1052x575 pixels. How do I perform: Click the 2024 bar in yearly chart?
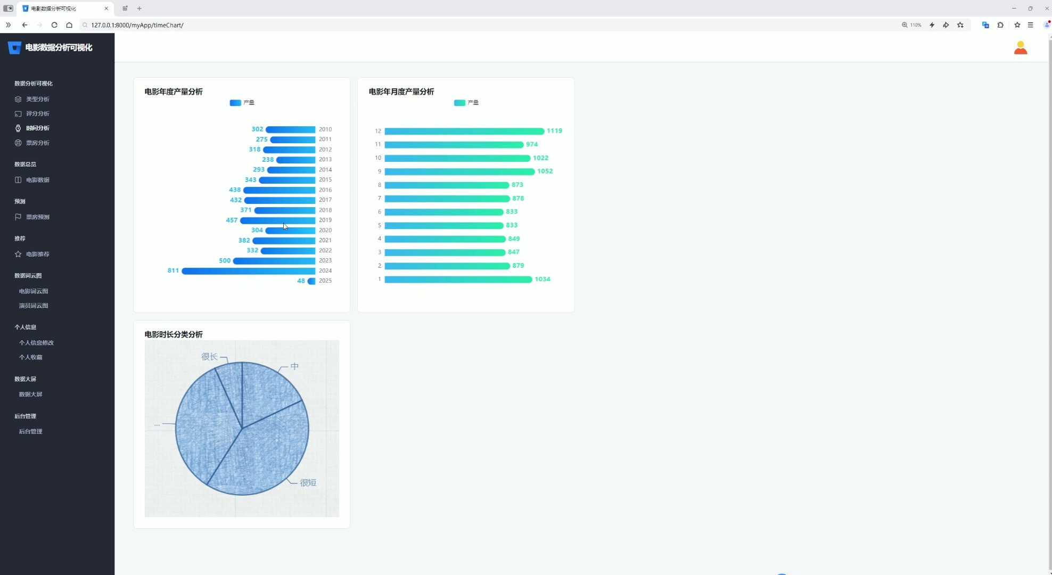click(248, 271)
